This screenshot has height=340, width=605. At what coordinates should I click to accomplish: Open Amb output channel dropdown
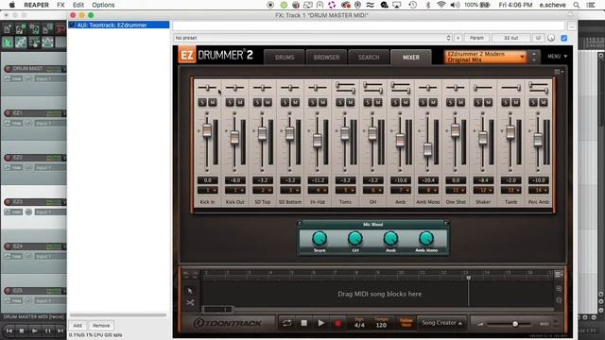point(401,190)
